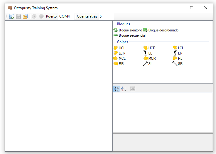Pick the HCL strike

(x=119, y=48)
